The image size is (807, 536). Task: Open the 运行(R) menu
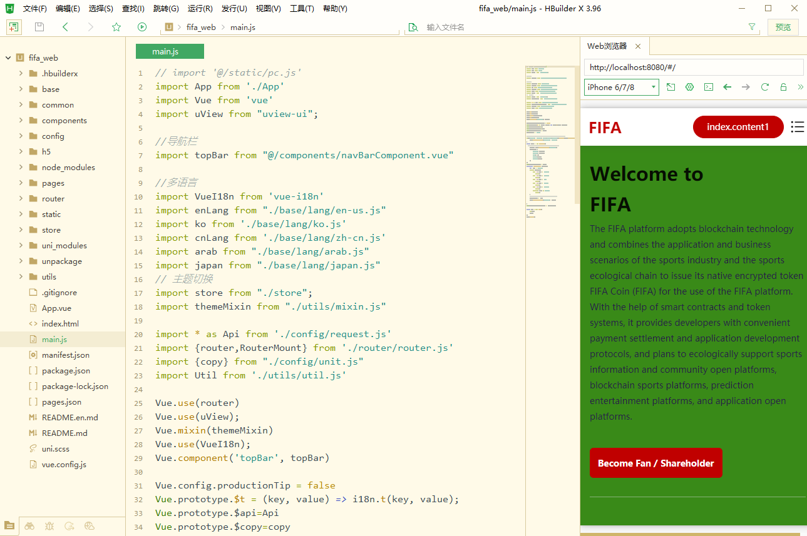[x=200, y=9]
